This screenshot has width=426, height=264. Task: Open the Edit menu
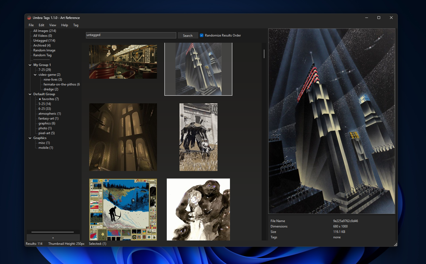[x=41, y=25]
